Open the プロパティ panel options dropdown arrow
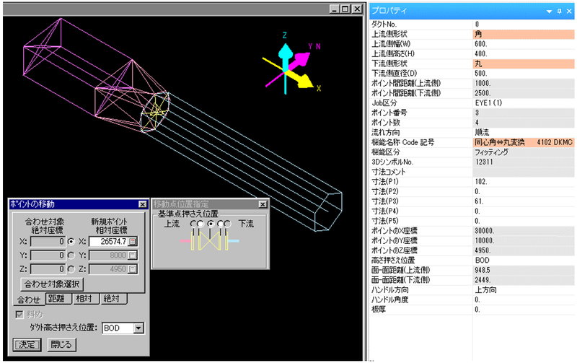 tap(550, 12)
